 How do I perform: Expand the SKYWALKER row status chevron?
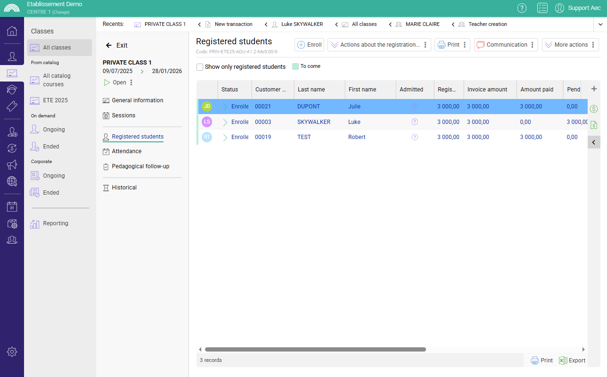coord(225,122)
